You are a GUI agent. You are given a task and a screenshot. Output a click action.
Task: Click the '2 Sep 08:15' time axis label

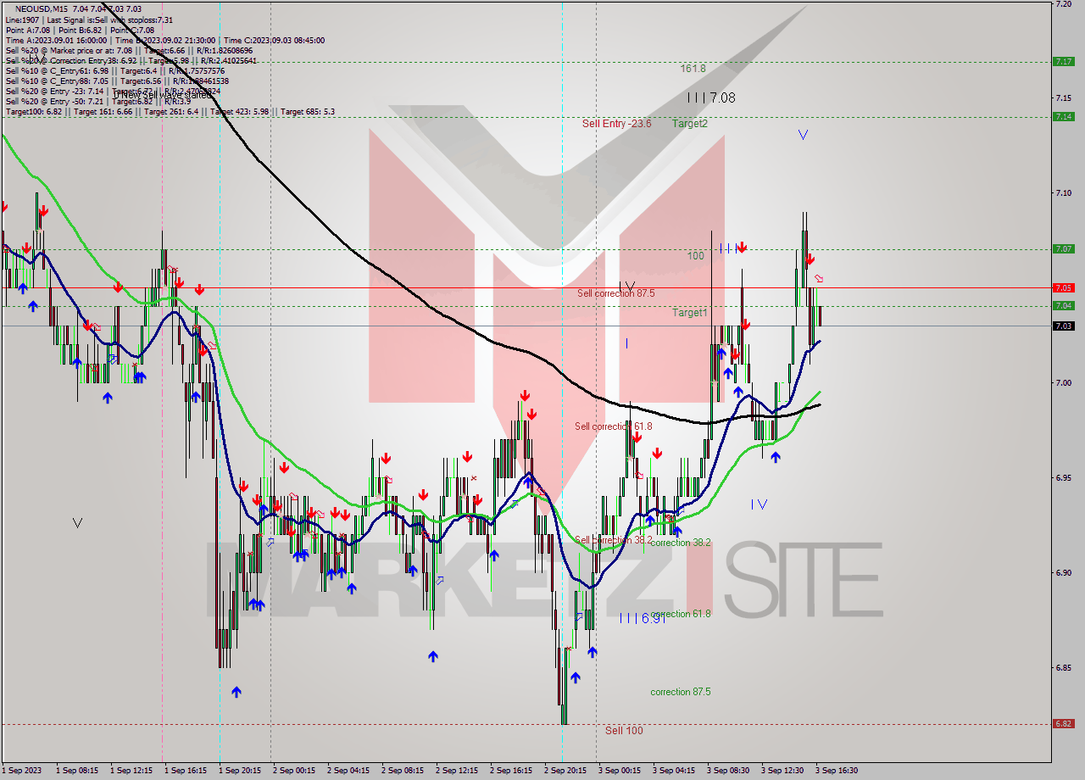pos(402,771)
